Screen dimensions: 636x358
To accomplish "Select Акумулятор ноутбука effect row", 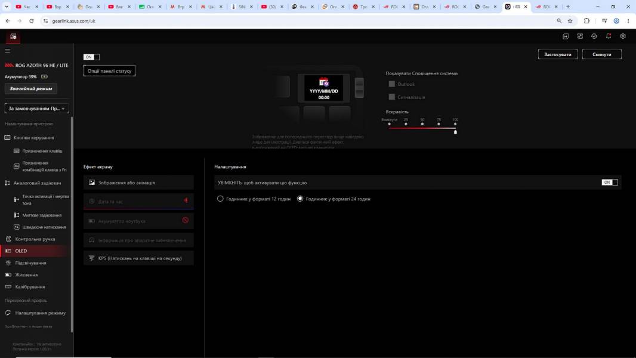I will [139, 221].
